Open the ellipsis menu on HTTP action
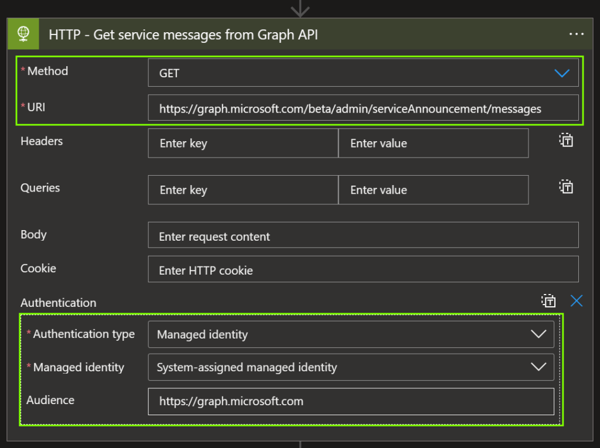Screen dimensions: 600x448 [x=576, y=35]
